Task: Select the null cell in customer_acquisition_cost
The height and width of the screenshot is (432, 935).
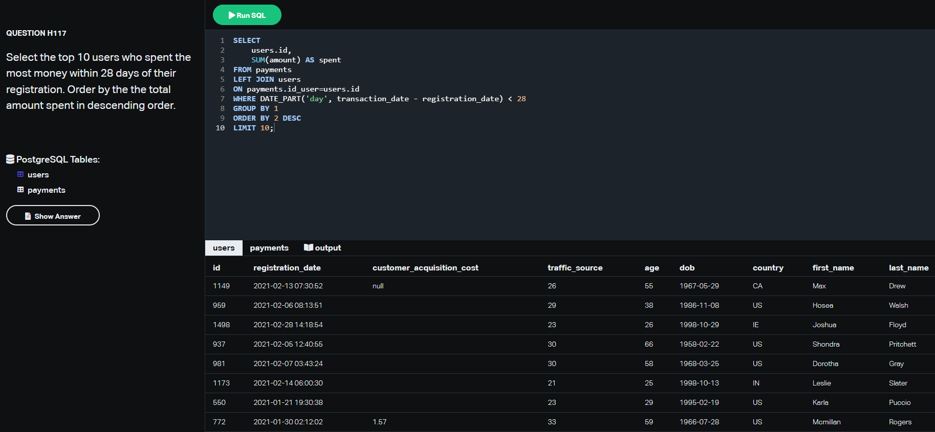Action: tap(378, 286)
